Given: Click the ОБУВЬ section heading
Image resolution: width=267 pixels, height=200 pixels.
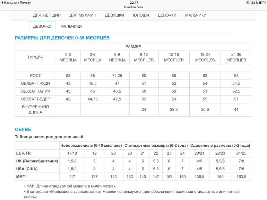Looking at the screenshot, I should tap(23, 129).
